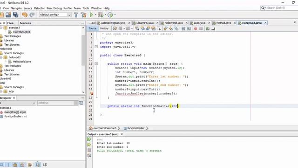This screenshot has width=298, height=168.
Task: Click the Profile Project toolbar icon
Action: (110, 14)
